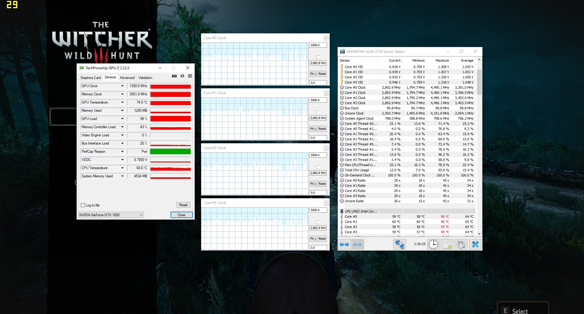Image resolution: width=584 pixels, height=314 pixels.
Task: Open HWiNFO sensor settings gear icon
Action: point(461,244)
